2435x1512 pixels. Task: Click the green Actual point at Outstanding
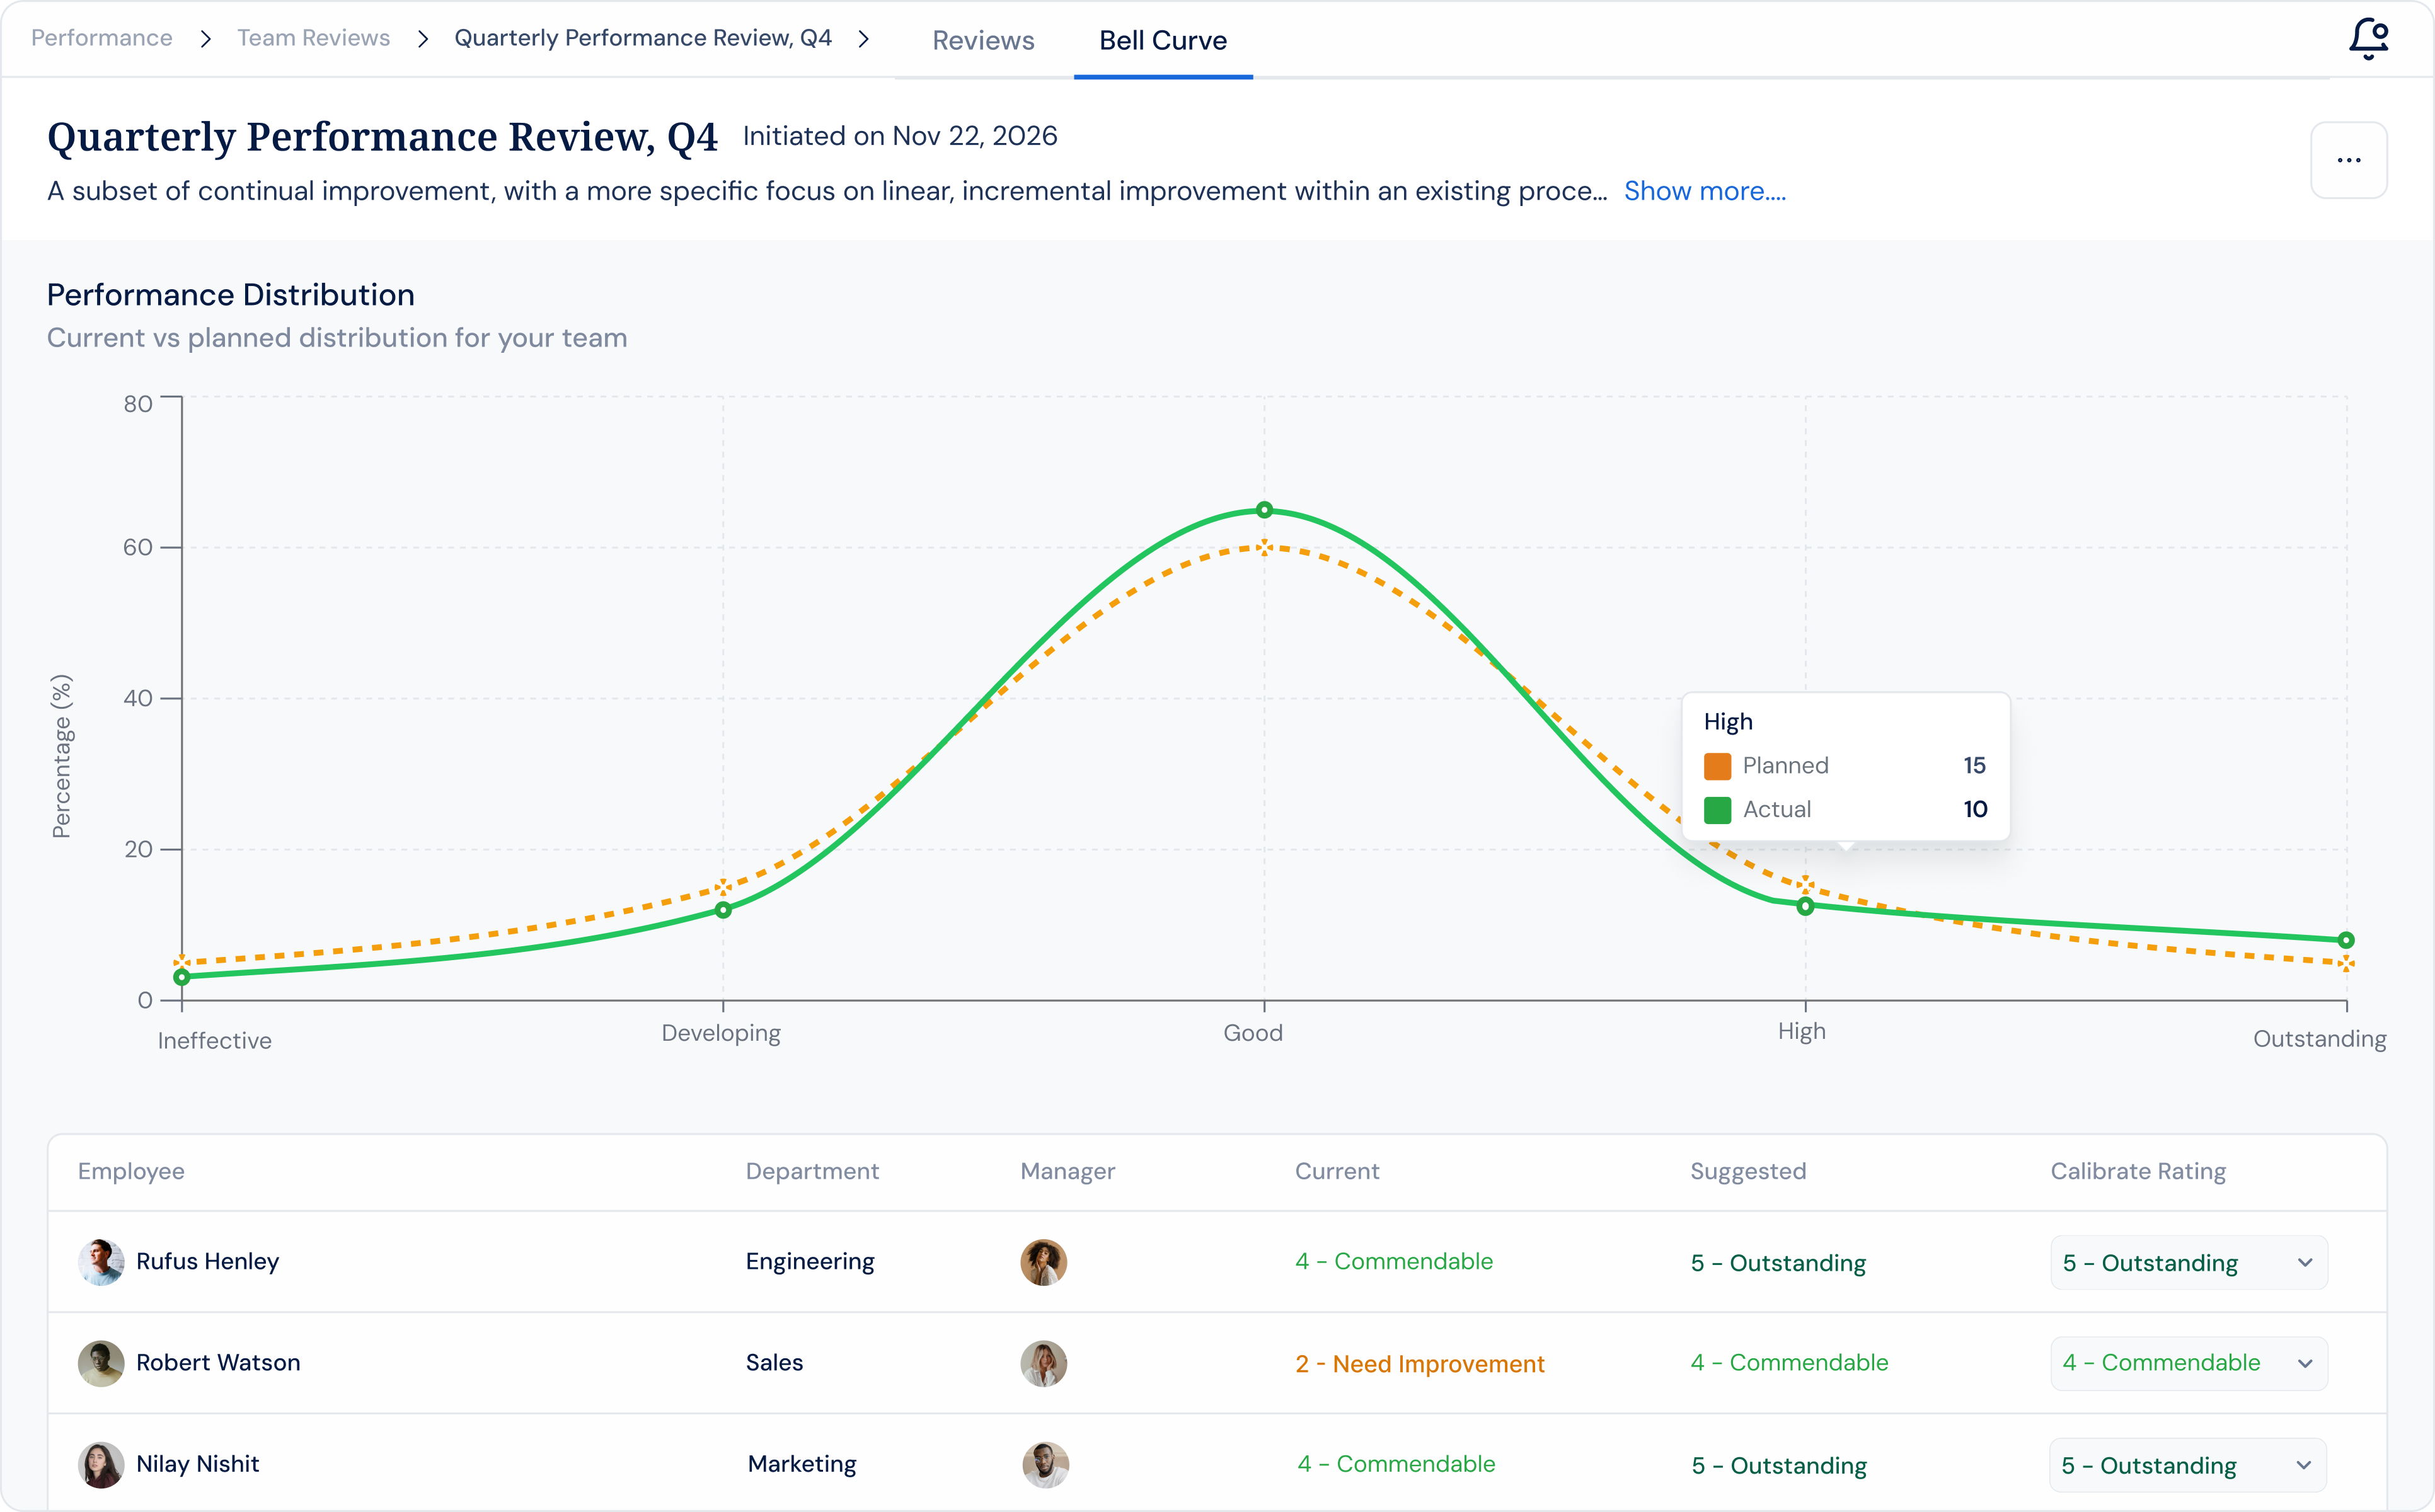(x=2346, y=940)
